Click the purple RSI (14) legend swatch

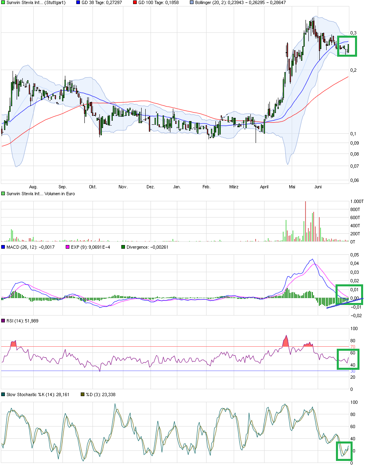pos(3,321)
